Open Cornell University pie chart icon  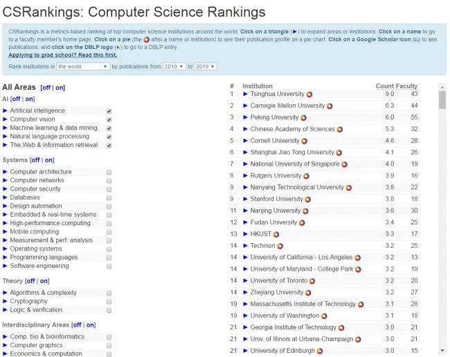(304, 141)
